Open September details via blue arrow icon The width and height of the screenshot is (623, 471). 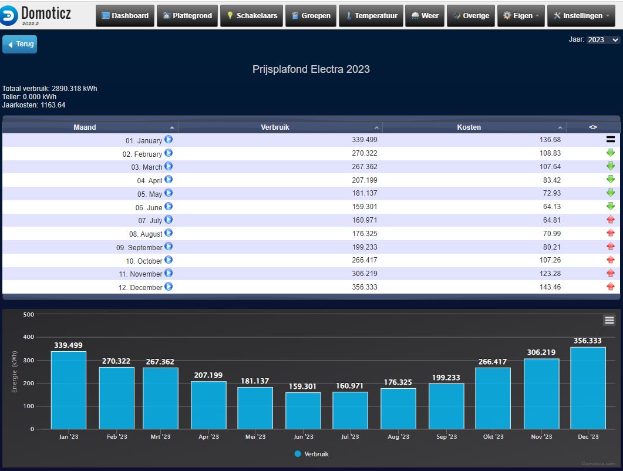click(169, 247)
